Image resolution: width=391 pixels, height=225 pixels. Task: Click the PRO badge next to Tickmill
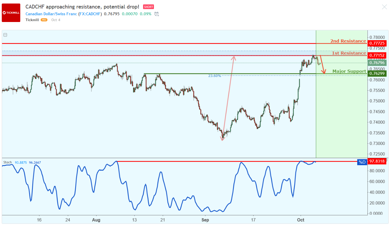[x=44, y=20]
